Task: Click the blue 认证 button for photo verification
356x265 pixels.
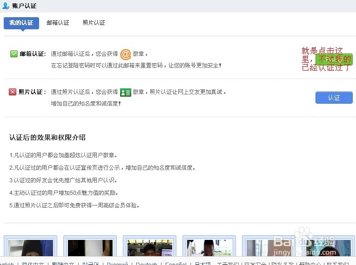Action: click(334, 98)
